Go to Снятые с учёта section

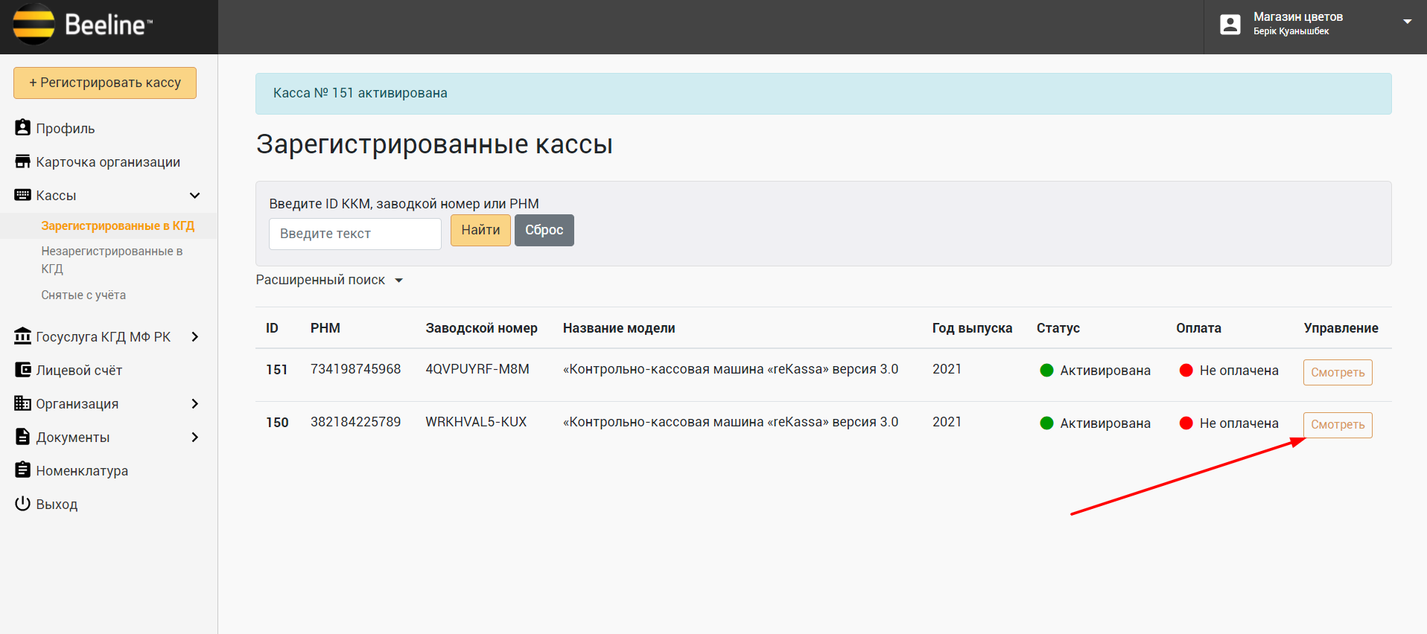pyautogui.click(x=83, y=295)
